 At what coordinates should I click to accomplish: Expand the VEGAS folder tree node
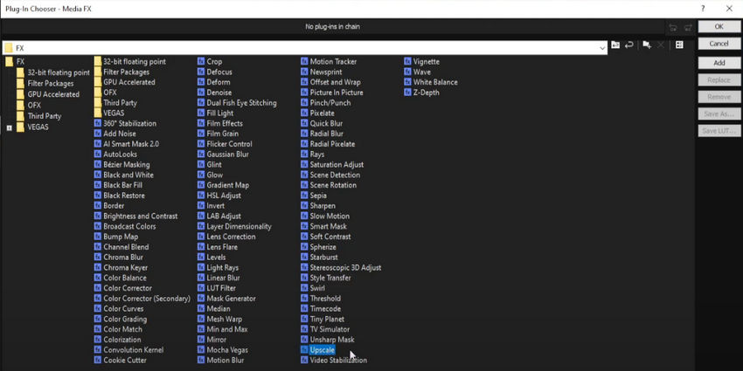point(10,127)
